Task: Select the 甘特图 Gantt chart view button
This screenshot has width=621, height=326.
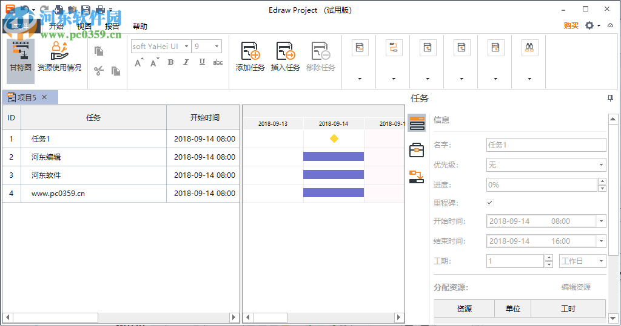Action: tap(21, 60)
